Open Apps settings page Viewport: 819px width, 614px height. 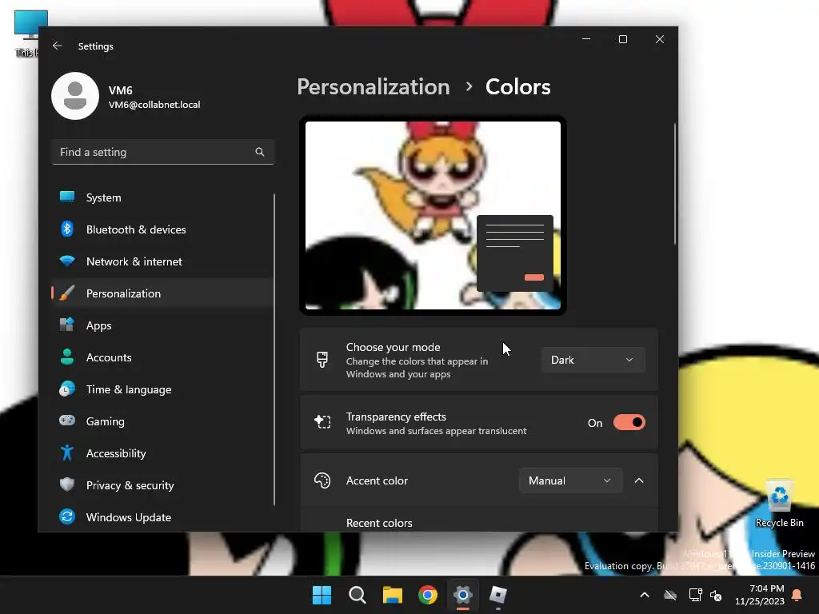click(162, 325)
